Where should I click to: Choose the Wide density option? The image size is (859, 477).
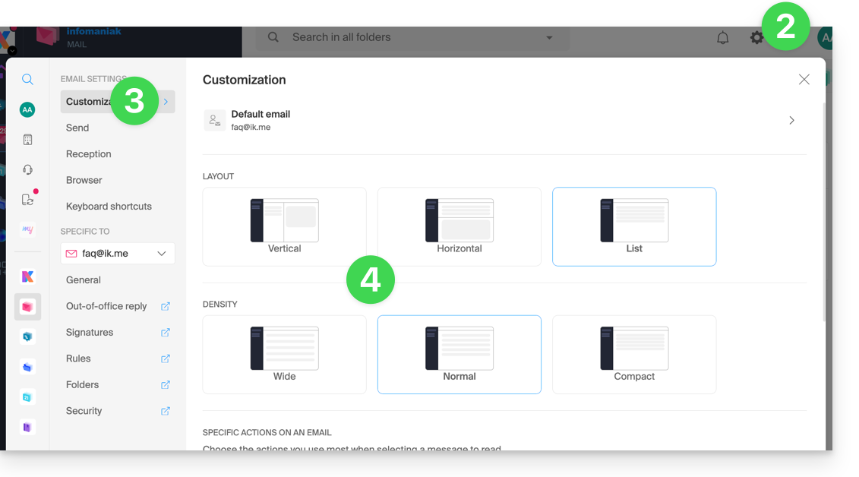(x=284, y=354)
